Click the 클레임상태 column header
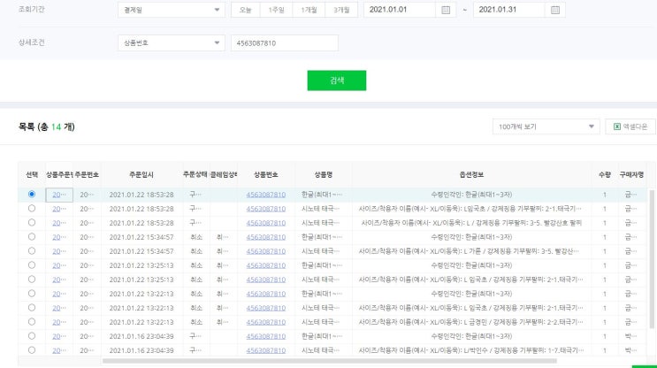The width and height of the screenshot is (657, 368). [224, 175]
